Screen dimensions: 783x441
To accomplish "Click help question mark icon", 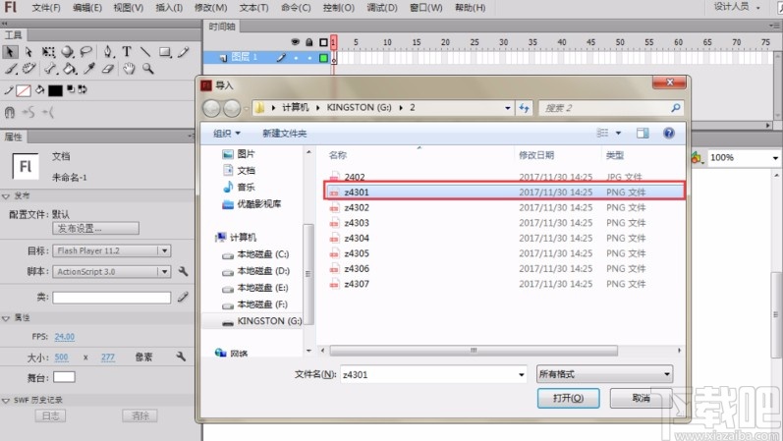I will pyautogui.click(x=669, y=133).
